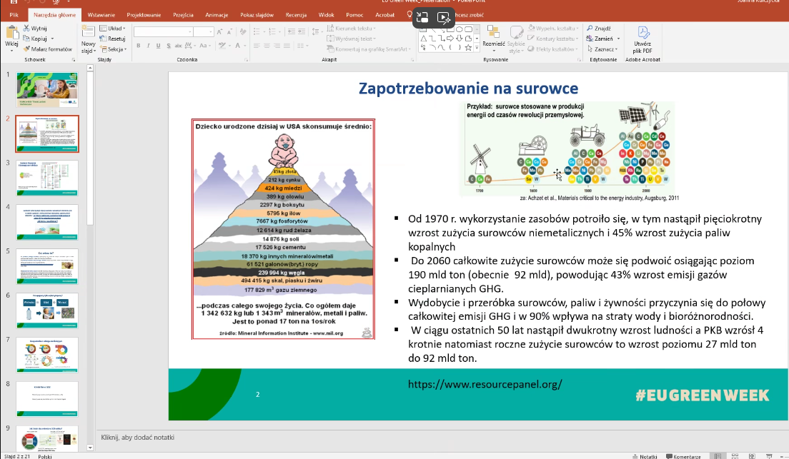Toggle italic formatting (I)
Viewport: 789px width, 459px height.
pyautogui.click(x=149, y=46)
